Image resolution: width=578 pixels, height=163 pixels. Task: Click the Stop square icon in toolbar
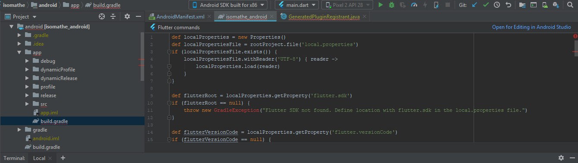point(448,5)
